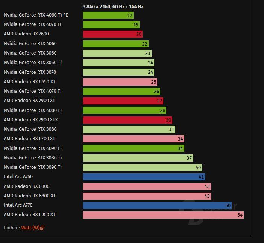The height and width of the screenshot is (243, 264).
Task: Select the AMD Radeon RX 6950 XT label
Action: [29, 215]
